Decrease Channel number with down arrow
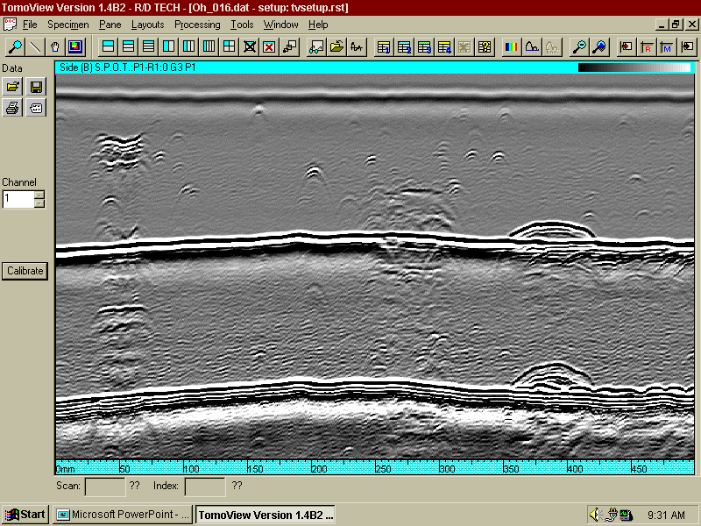 point(39,203)
